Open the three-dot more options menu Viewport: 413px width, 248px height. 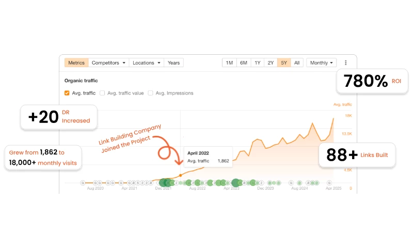346,63
